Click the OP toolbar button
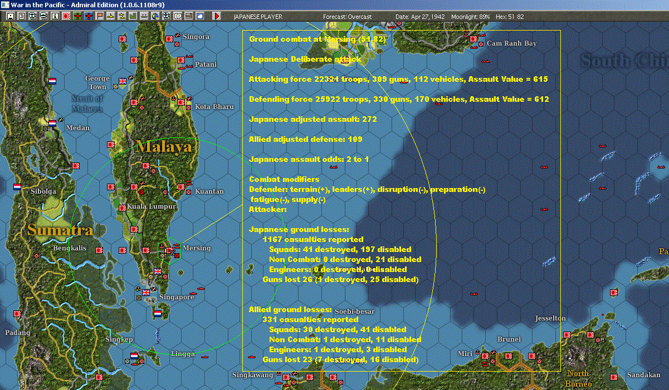 pyautogui.click(x=177, y=16)
